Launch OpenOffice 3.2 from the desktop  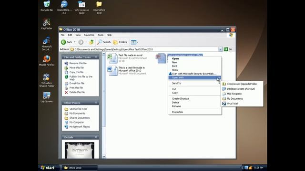(x=64, y=7)
